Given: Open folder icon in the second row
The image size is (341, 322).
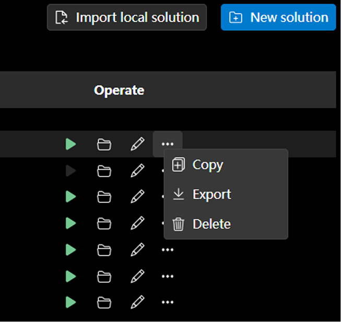Looking at the screenshot, I should [x=104, y=170].
